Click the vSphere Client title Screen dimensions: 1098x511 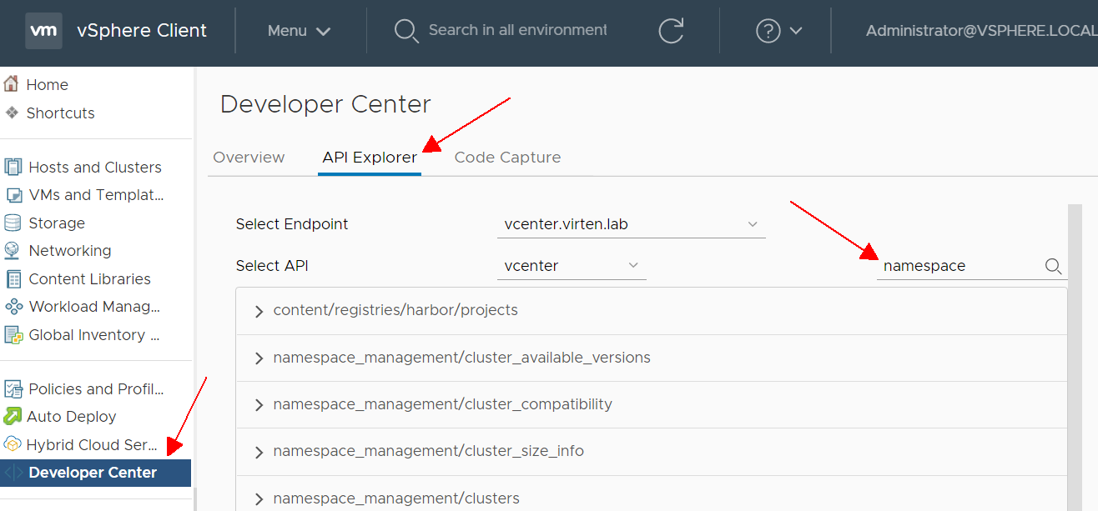tap(142, 31)
